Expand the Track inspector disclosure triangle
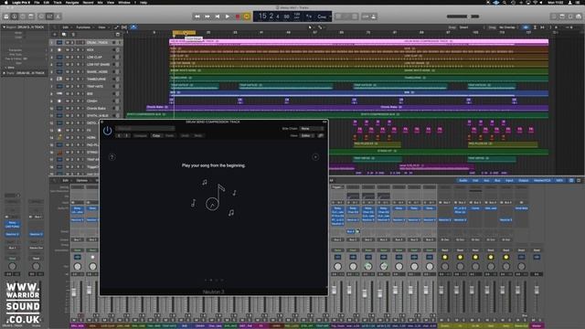This screenshot has height=329, width=585. click(4, 73)
